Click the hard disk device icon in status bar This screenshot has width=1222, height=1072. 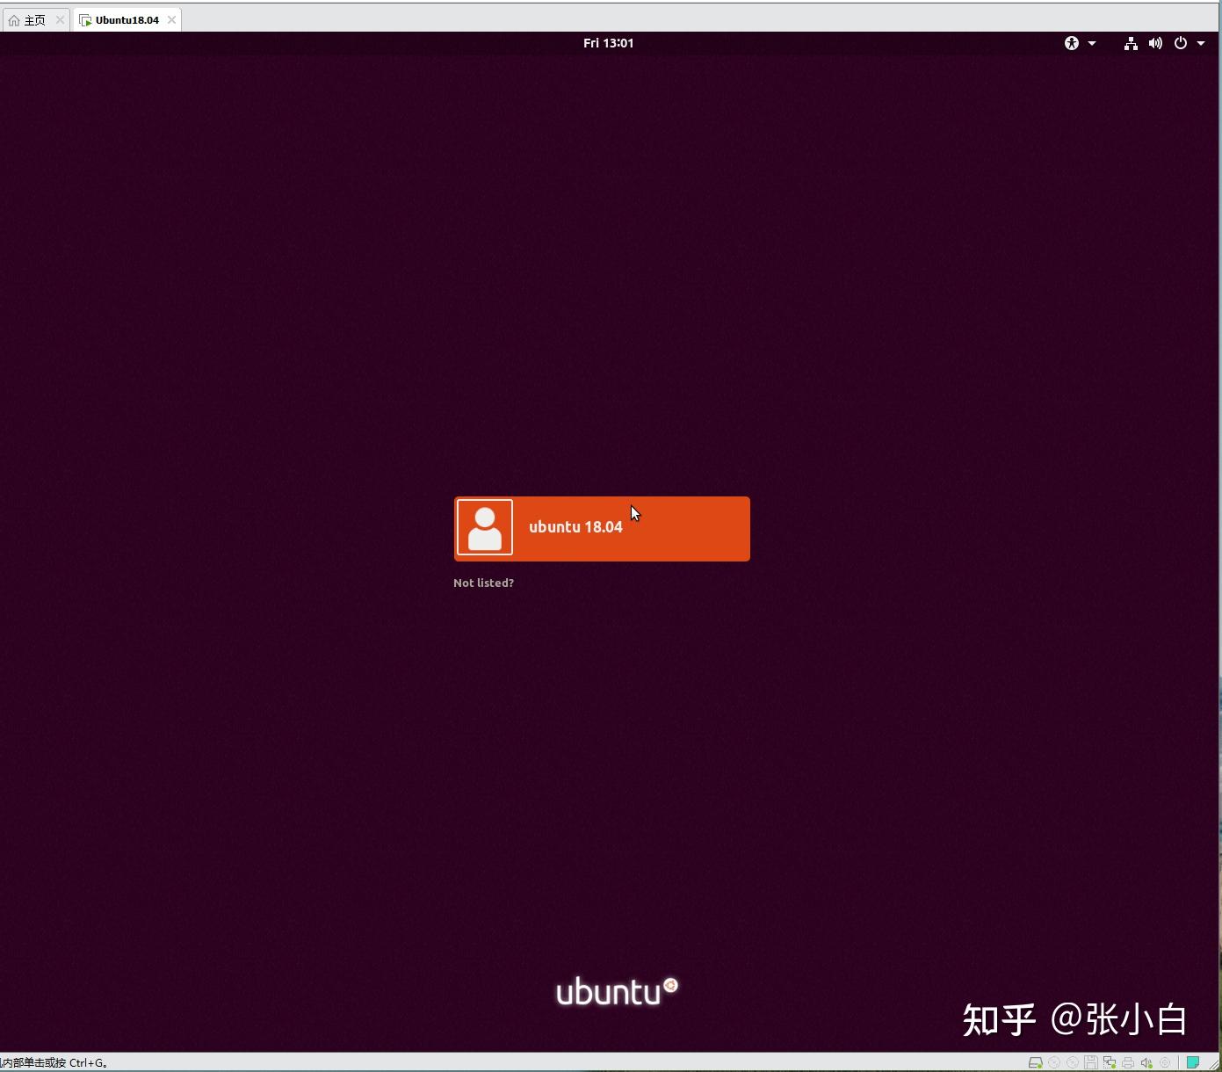pyautogui.click(x=1035, y=1062)
